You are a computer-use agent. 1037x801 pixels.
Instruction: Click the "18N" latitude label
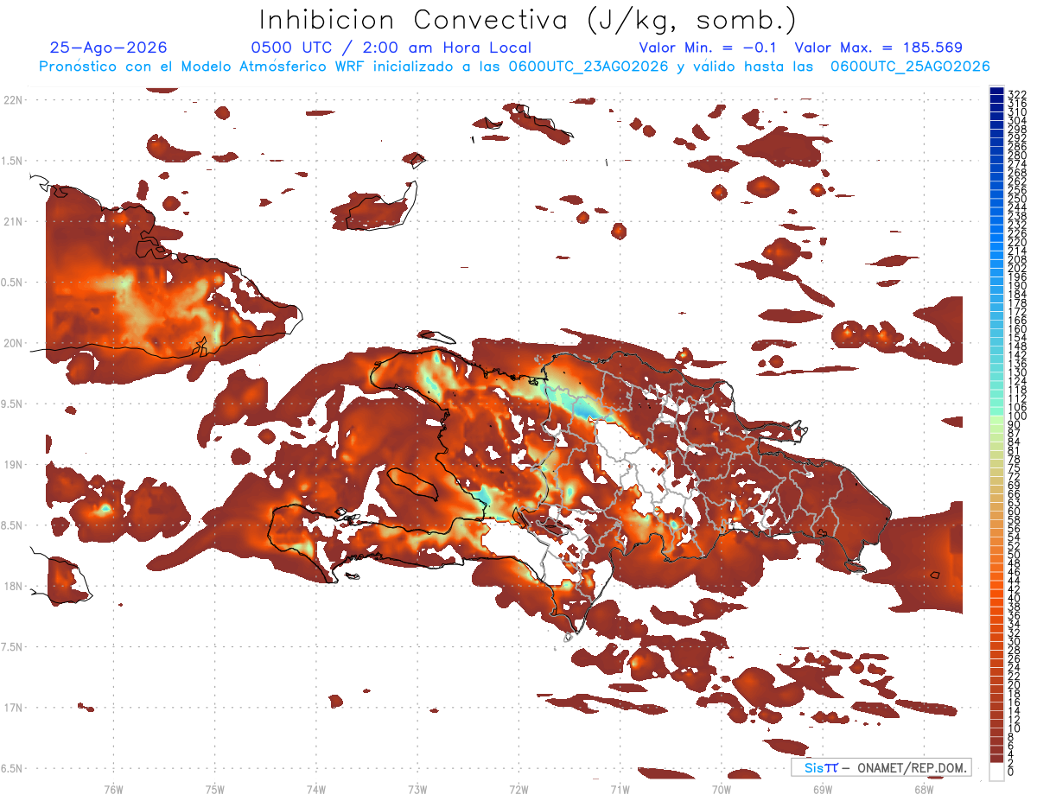click(13, 587)
